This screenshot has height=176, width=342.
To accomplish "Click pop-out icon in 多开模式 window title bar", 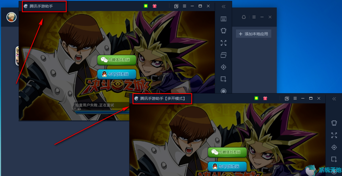I will click(x=287, y=99).
